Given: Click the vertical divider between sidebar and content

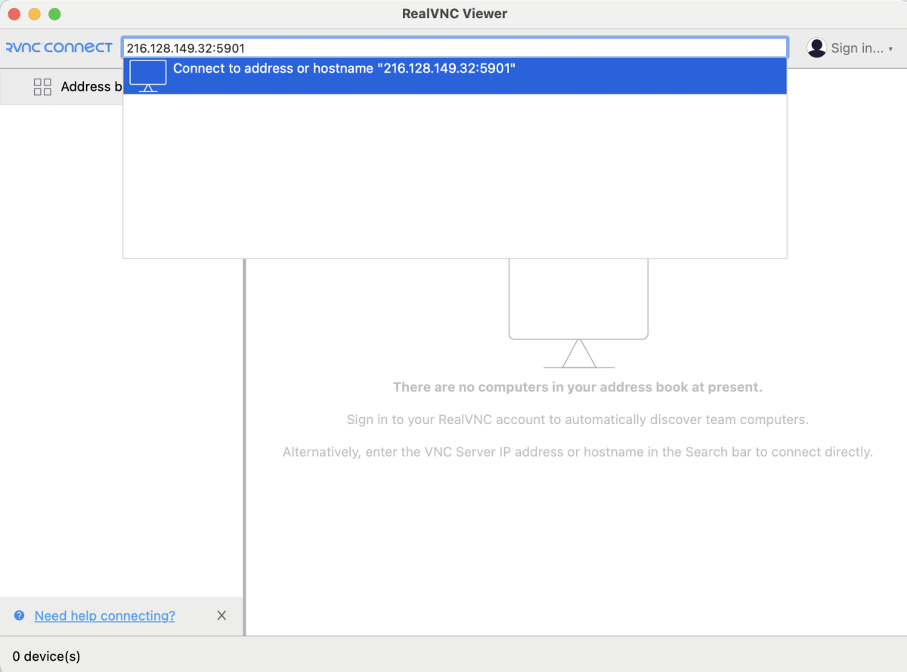Looking at the screenshot, I should click(244, 446).
